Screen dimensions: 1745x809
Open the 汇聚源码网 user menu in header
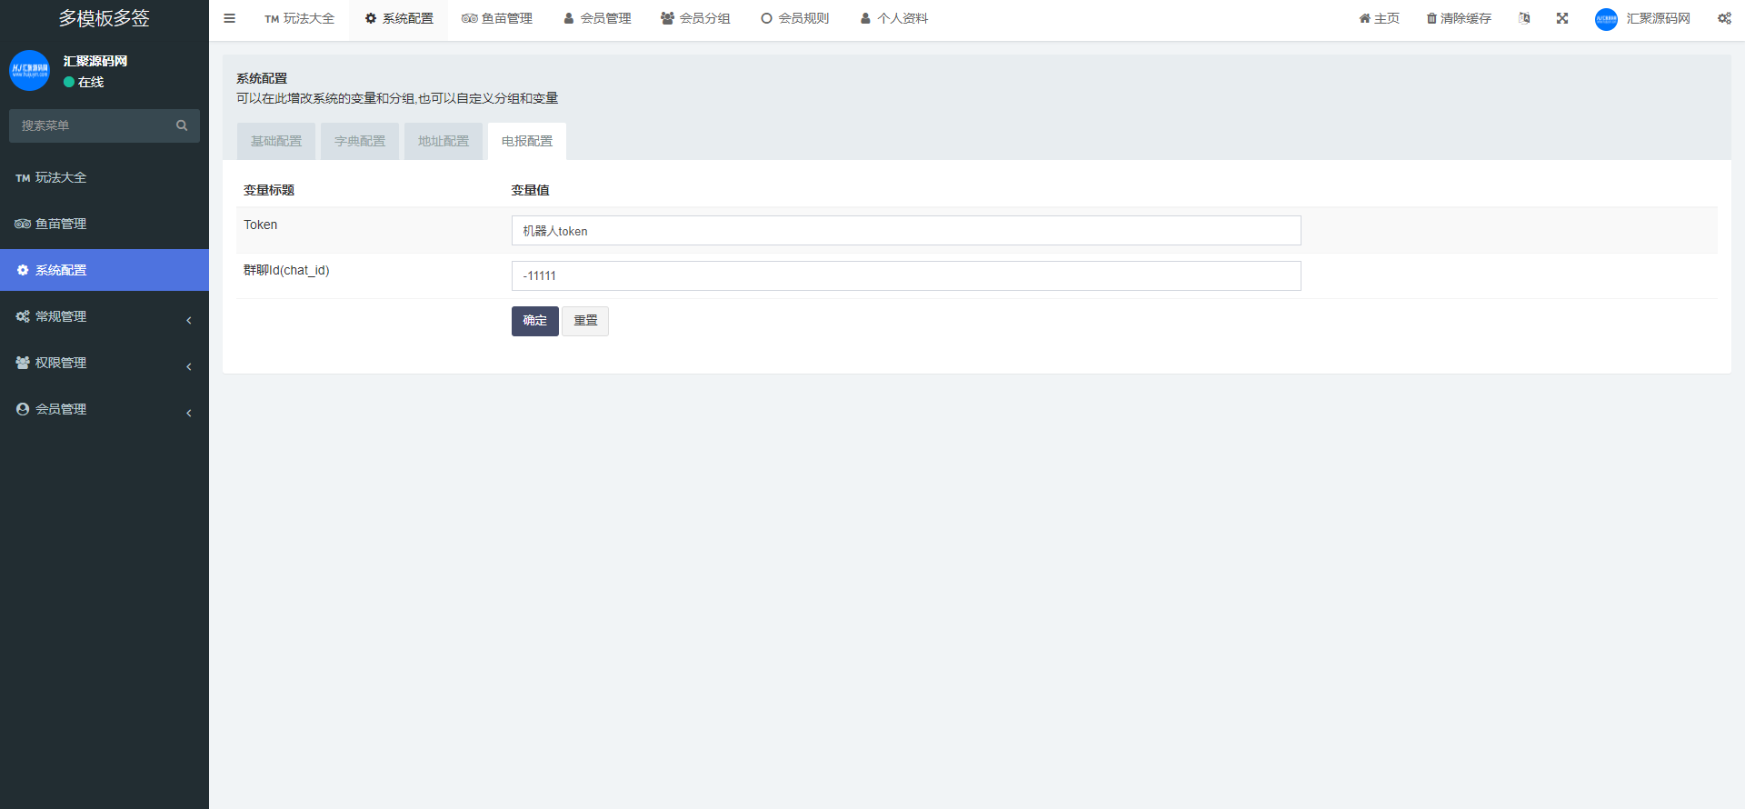1642,19
